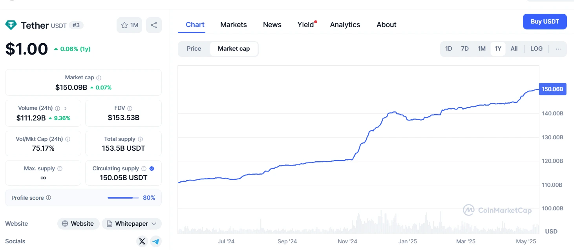The height and width of the screenshot is (250, 574).
Task: Click the Buy USDT button
Action: [x=545, y=22]
